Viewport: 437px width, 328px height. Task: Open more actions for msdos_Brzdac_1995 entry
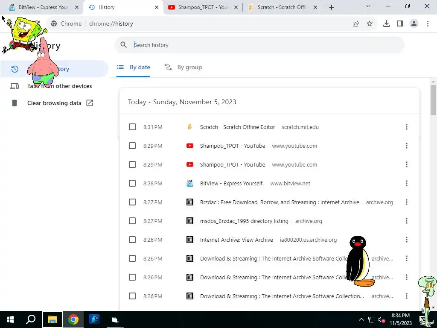point(407,221)
